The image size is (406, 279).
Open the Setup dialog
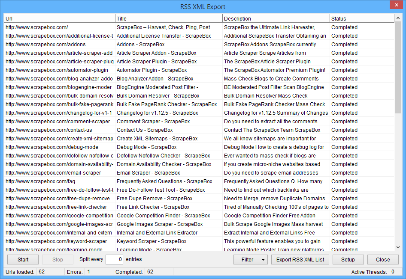348,260
